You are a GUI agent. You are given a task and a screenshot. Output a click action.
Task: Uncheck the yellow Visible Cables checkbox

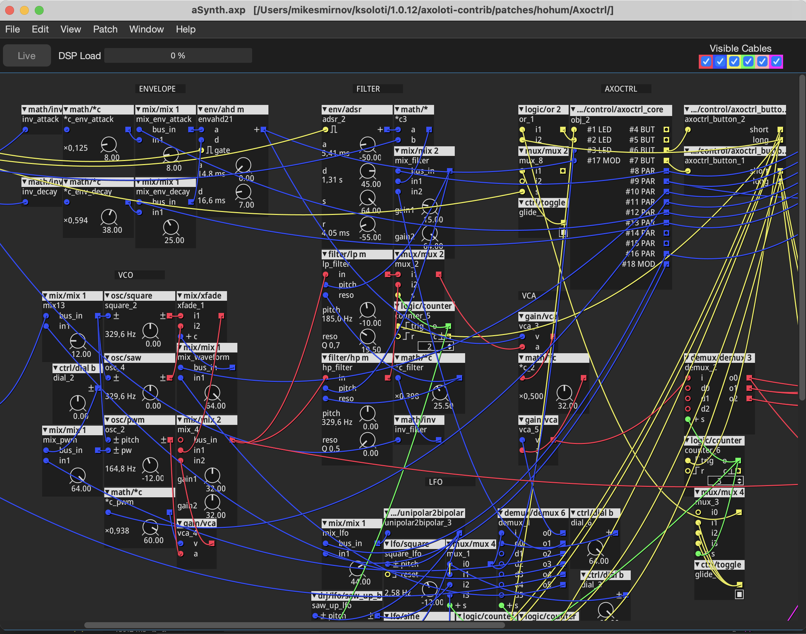pos(734,62)
